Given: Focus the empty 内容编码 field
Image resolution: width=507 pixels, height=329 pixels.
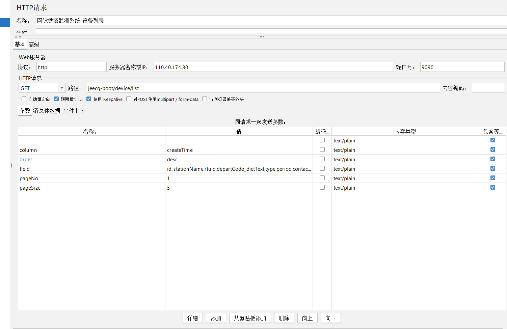Looking at the screenshot, I should pyautogui.click(x=488, y=88).
